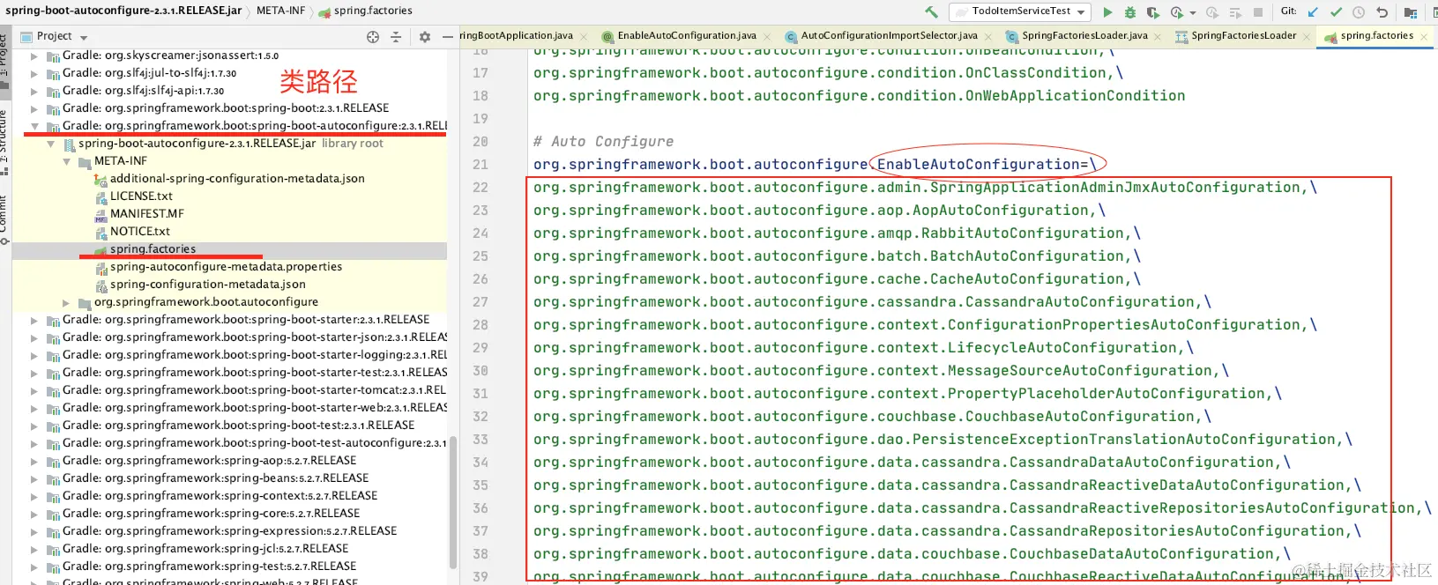Select spring-autoconfigure-metadata.properties file
1438x585 pixels.
tap(226, 267)
